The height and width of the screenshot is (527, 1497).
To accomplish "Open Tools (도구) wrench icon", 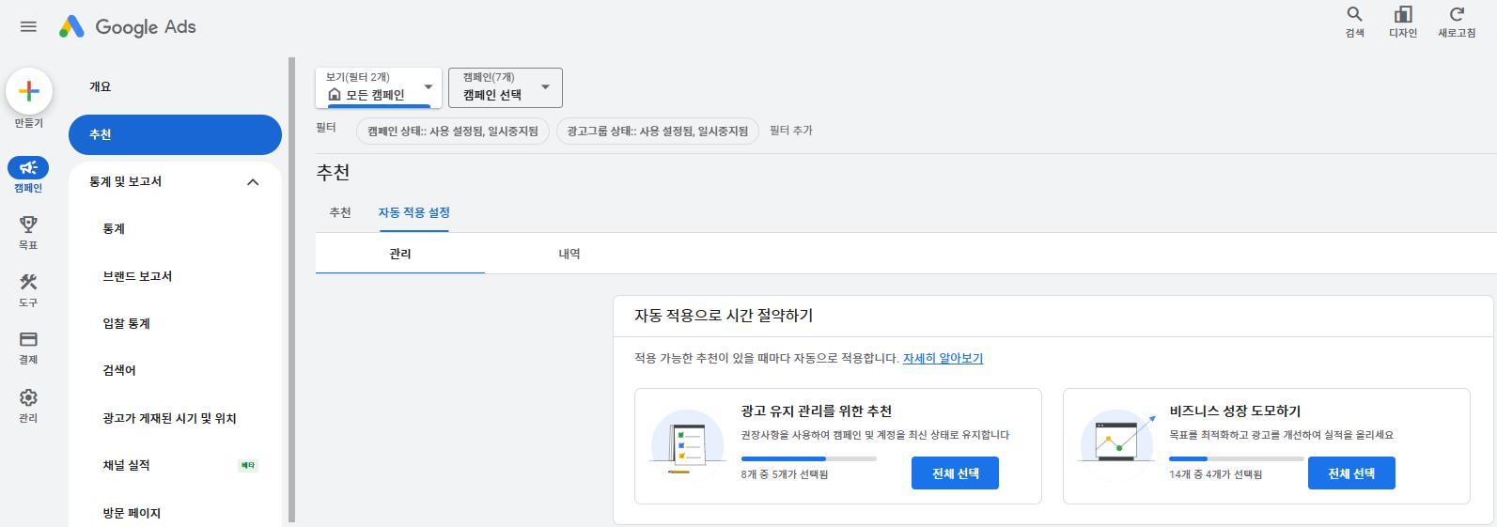I will (x=28, y=283).
